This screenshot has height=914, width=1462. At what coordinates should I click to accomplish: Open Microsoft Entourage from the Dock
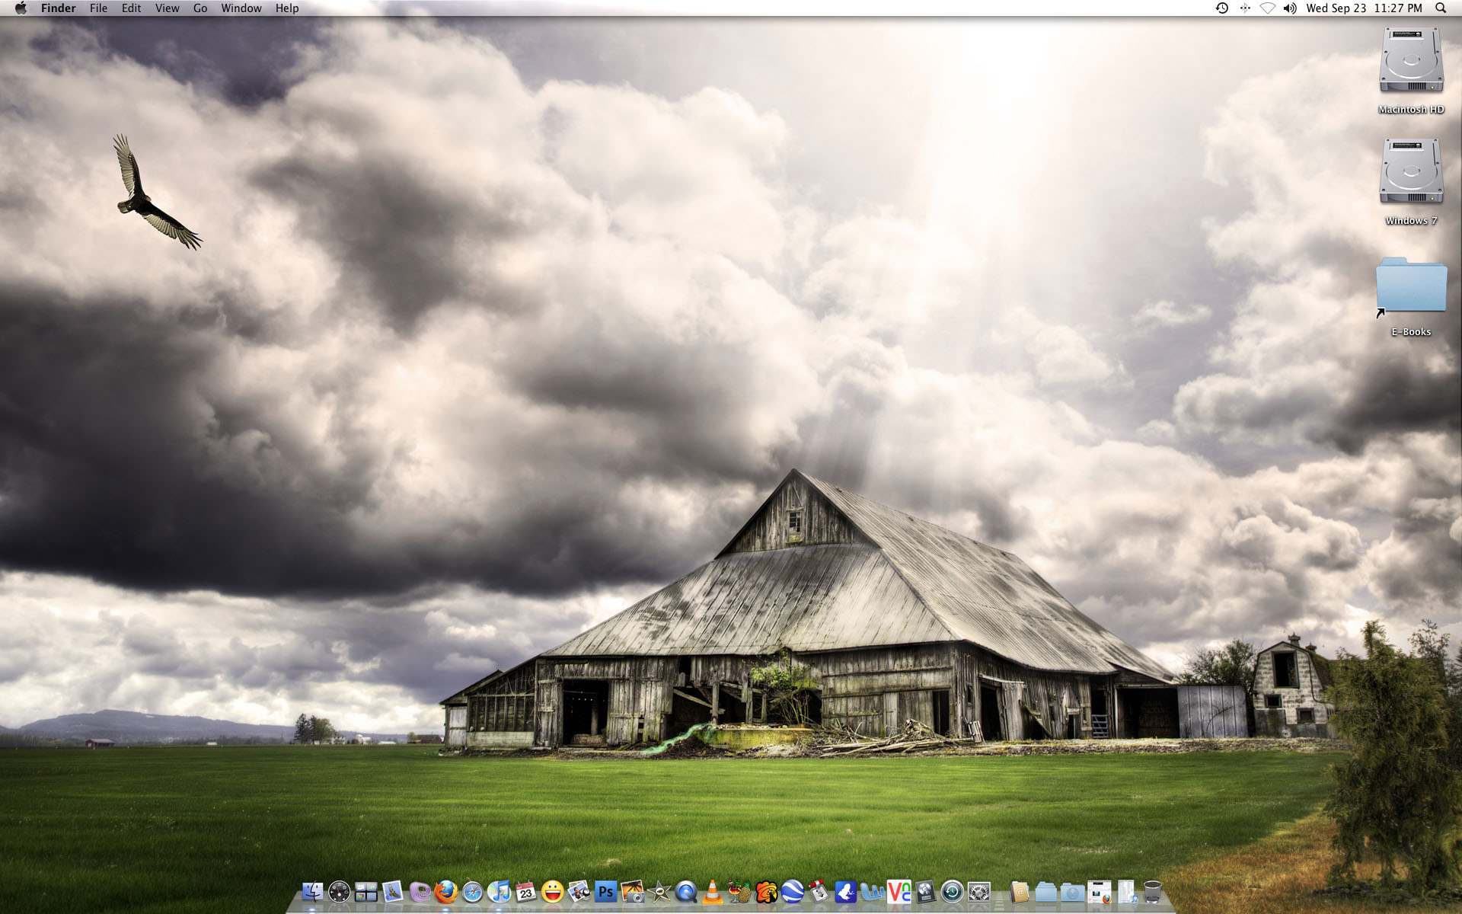[x=419, y=891]
